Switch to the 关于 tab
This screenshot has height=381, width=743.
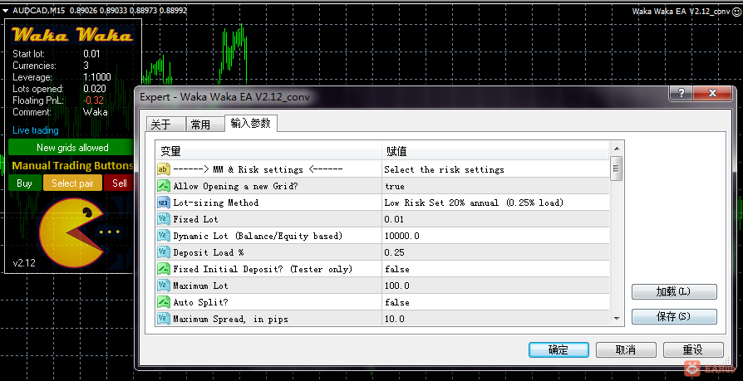pos(165,125)
